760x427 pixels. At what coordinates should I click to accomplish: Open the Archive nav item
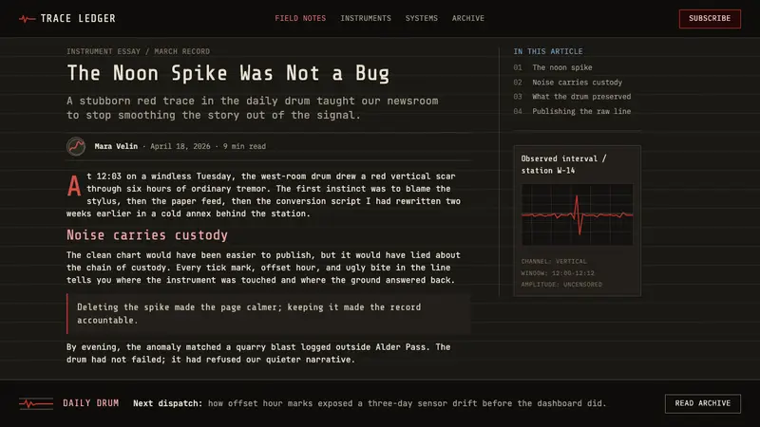click(x=468, y=18)
